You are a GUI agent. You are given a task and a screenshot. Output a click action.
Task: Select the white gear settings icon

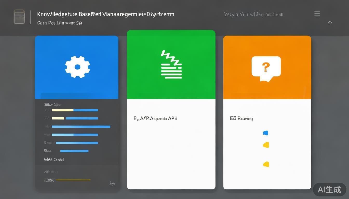pos(77,67)
